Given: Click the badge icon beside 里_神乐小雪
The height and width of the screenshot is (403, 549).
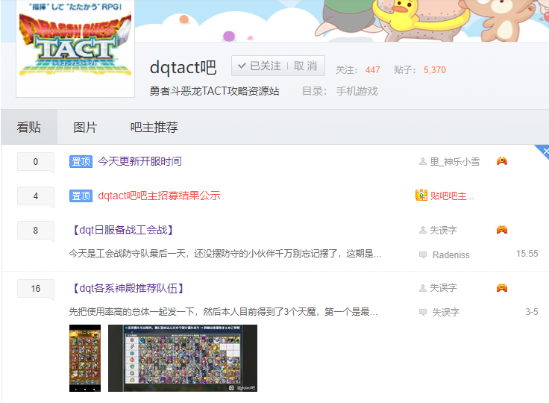Looking at the screenshot, I should (x=502, y=161).
